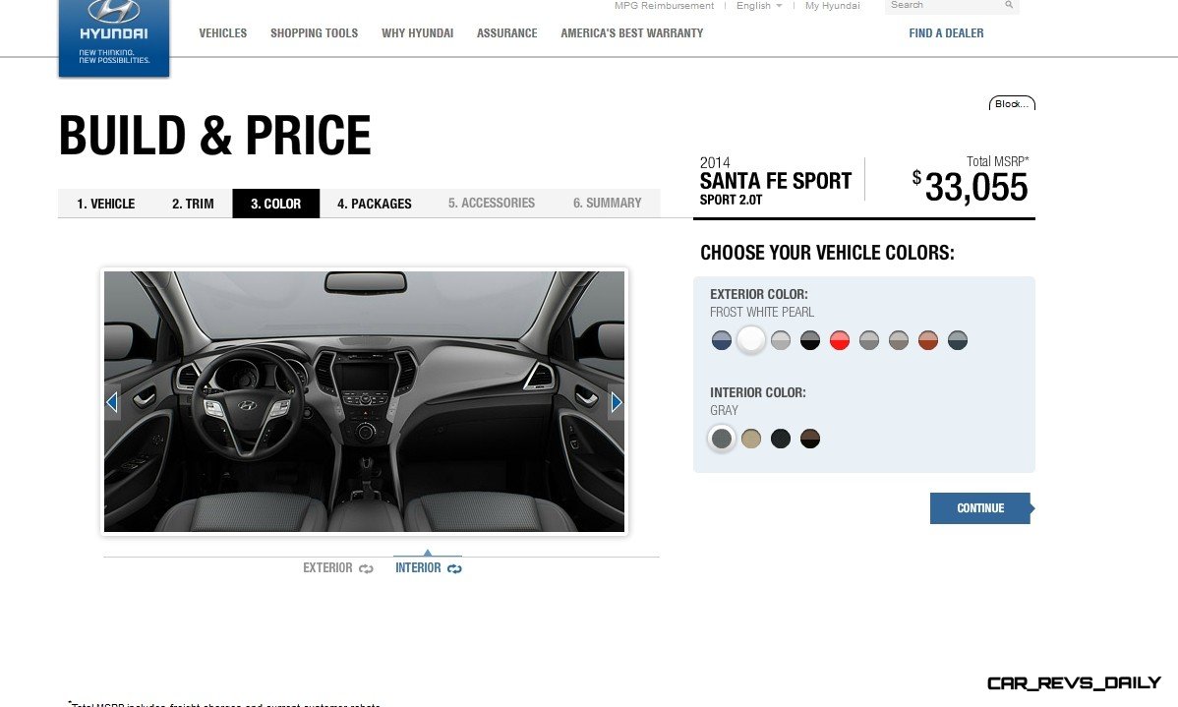The width and height of the screenshot is (1178, 707).
Task: Click the Hyundai logo in the header
Action: tap(113, 37)
